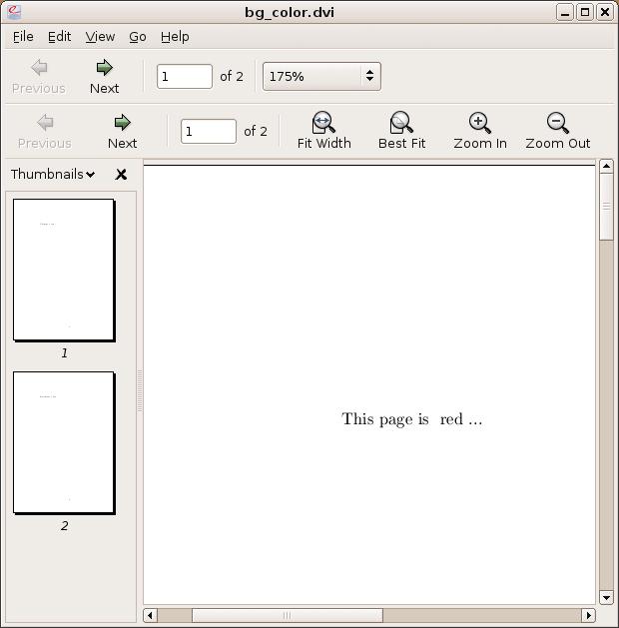Click the page number field in the upper toolbar
Screen dimensions: 619x628
(184, 76)
